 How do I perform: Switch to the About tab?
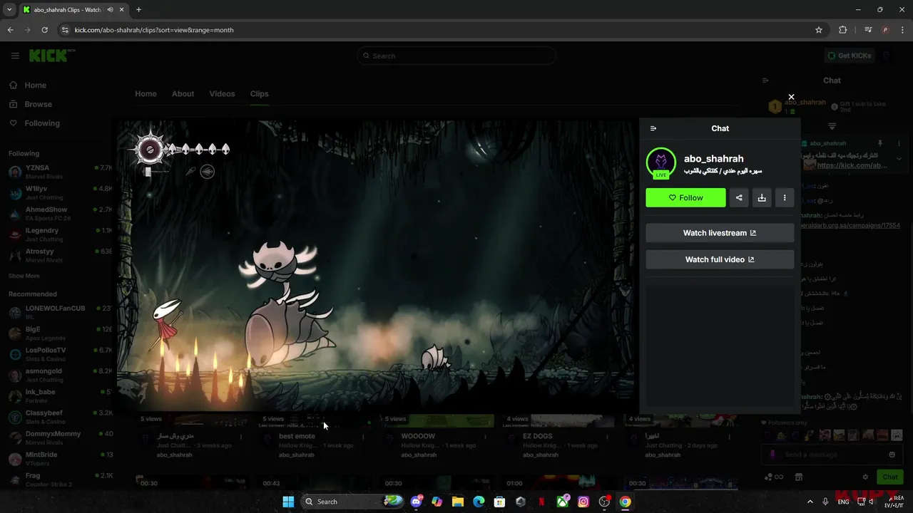(x=183, y=93)
